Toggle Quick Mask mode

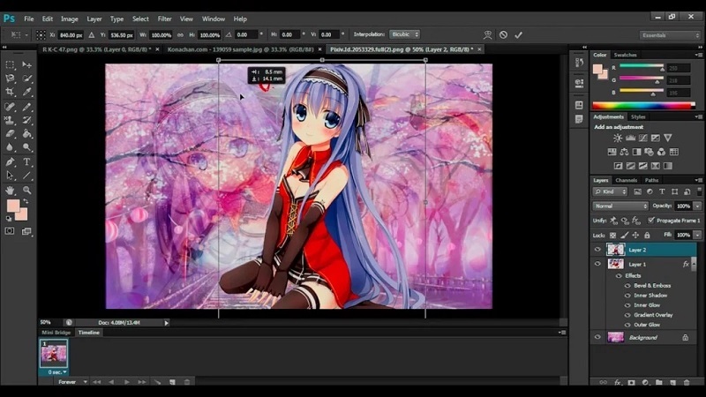coord(10,231)
